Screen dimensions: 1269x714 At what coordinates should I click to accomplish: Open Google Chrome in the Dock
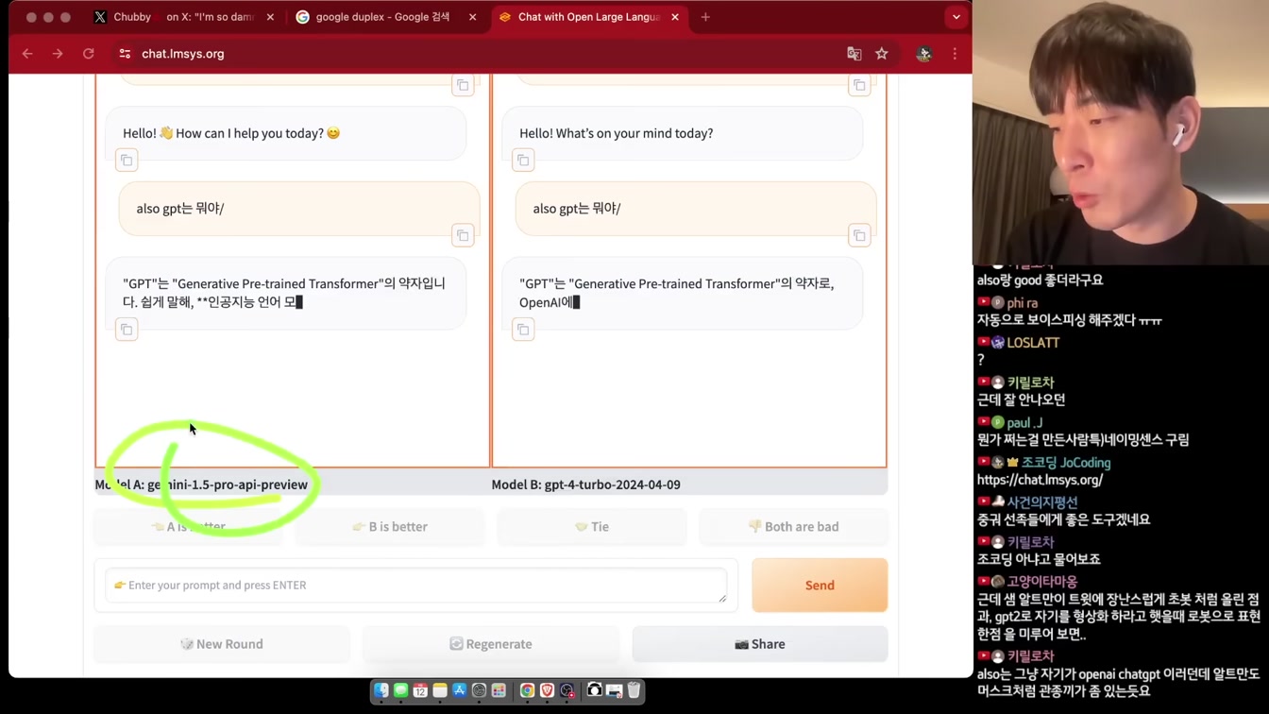click(x=527, y=690)
